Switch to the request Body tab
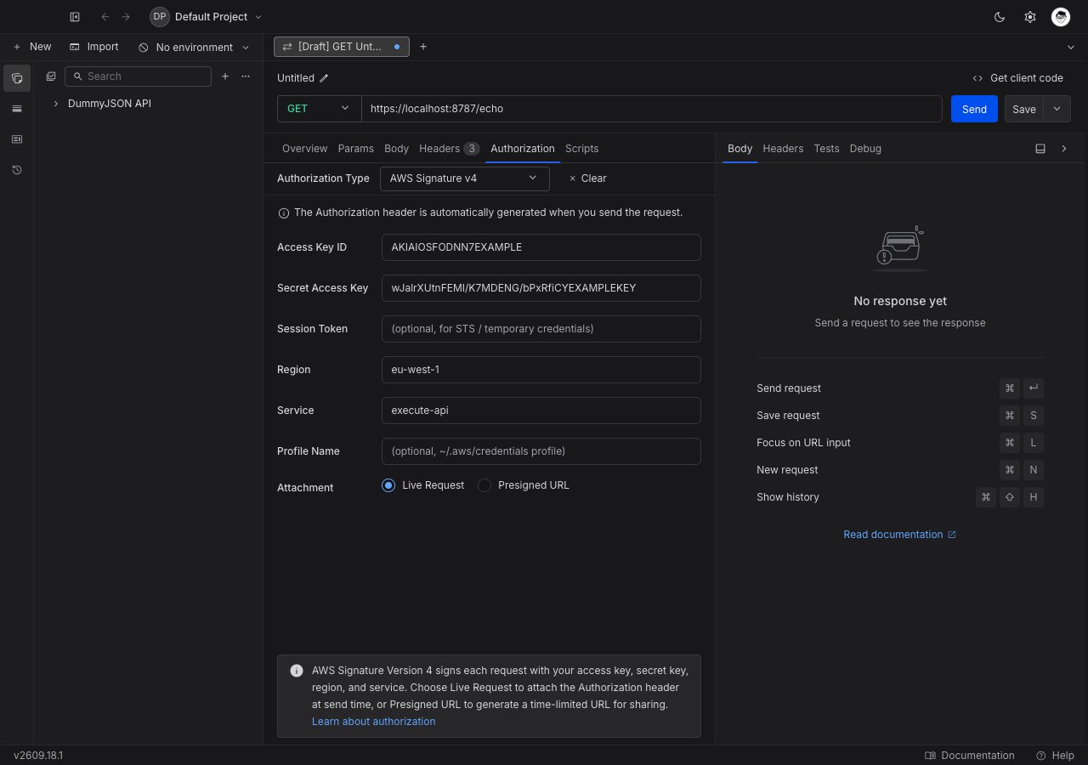 tap(397, 149)
